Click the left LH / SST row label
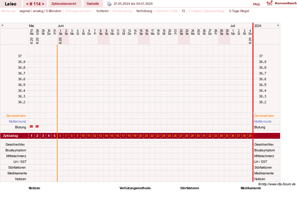 click(x=20, y=162)
